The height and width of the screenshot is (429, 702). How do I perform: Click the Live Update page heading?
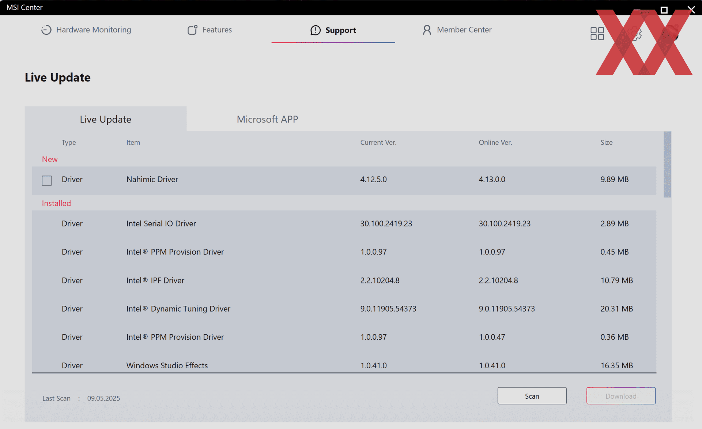pyautogui.click(x=58, y=78)
